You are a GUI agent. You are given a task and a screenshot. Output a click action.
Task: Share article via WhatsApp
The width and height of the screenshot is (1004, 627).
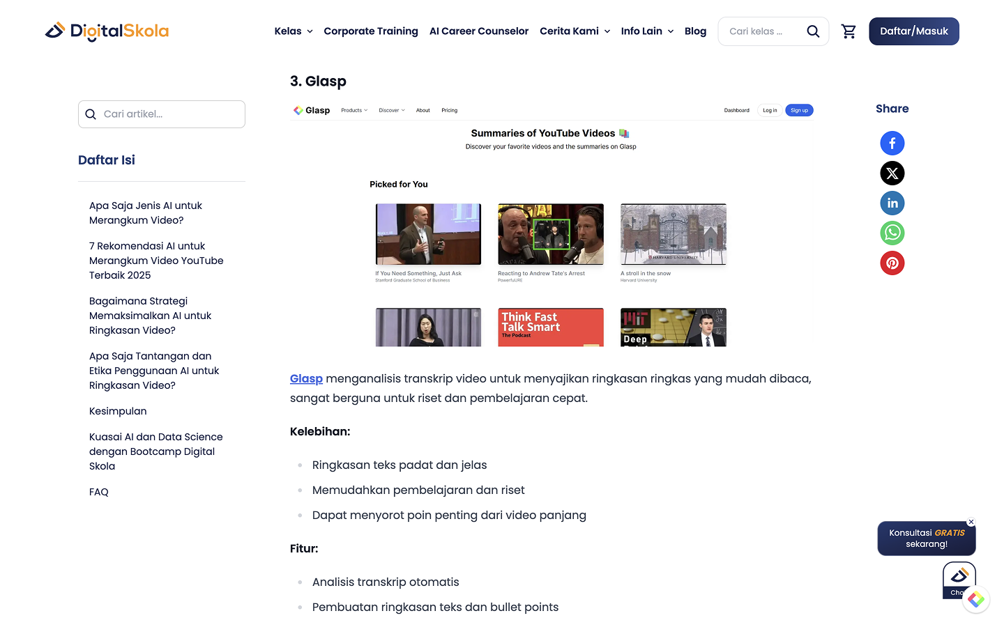892,233
